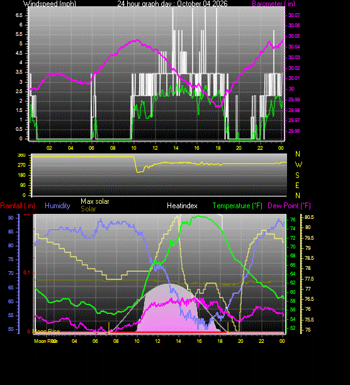Click hour label 22 under the windspeed graph
350x385 pixels.
[260, 148]
